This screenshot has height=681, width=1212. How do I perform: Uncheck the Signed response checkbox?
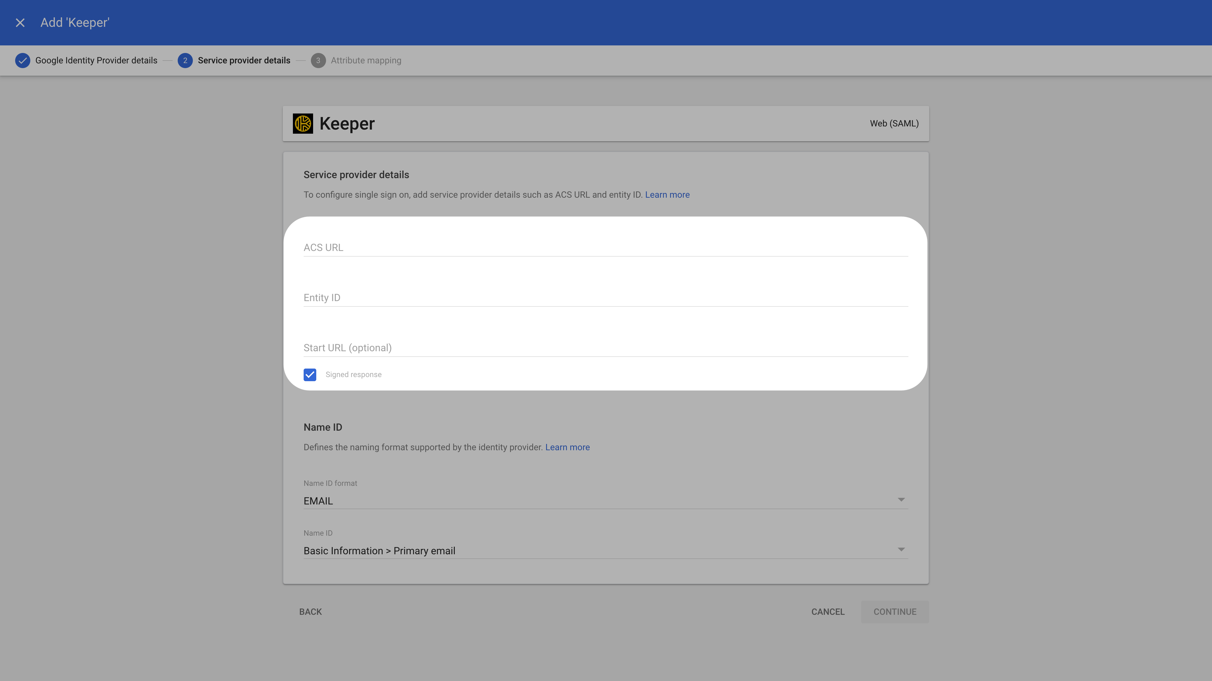point(310,375)
